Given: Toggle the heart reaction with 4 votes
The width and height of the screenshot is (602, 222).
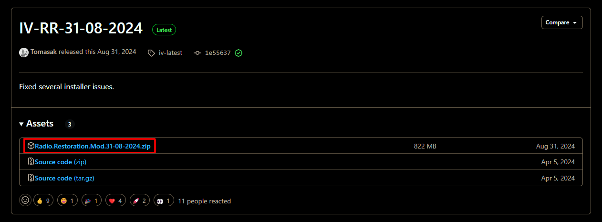Looking at the screenshot, I should (x=115, y=201).
